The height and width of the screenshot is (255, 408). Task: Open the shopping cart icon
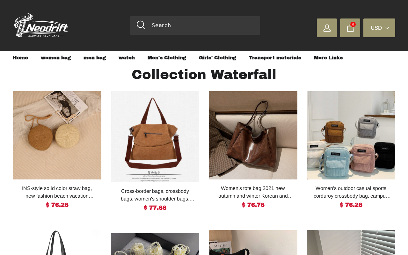(x=350, y=28)
